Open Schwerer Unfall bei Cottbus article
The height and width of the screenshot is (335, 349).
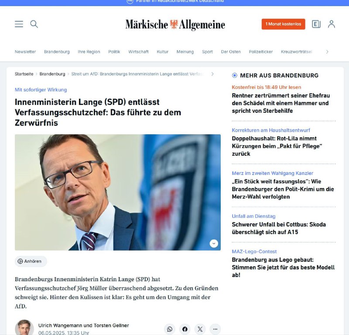pyautogui.click(x=279, y=228)
